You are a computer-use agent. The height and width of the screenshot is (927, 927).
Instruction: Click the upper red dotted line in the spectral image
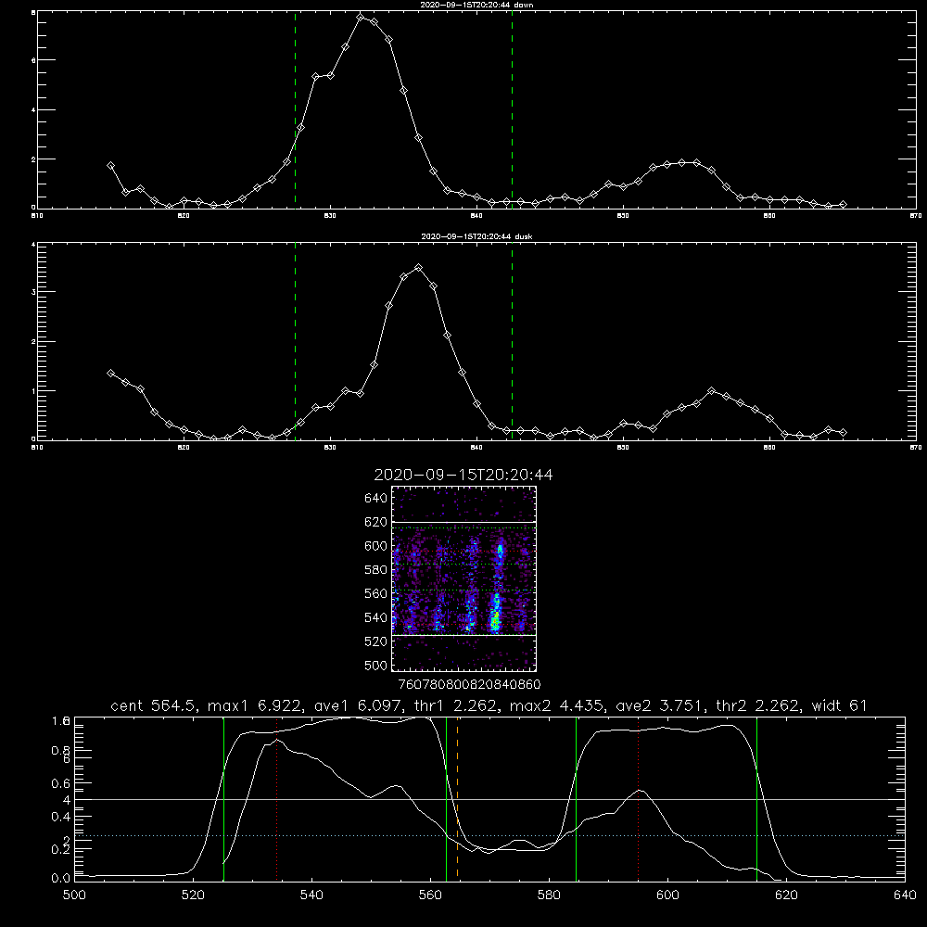point(463,552)
